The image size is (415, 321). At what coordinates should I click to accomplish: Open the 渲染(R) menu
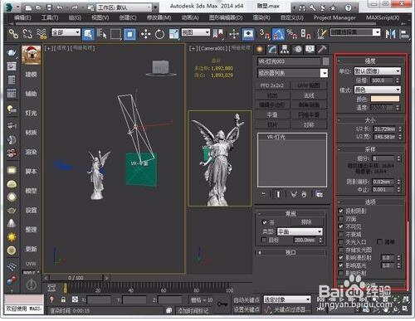point(261,17)
